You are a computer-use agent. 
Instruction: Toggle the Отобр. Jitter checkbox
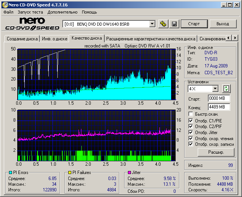point(191,132)
